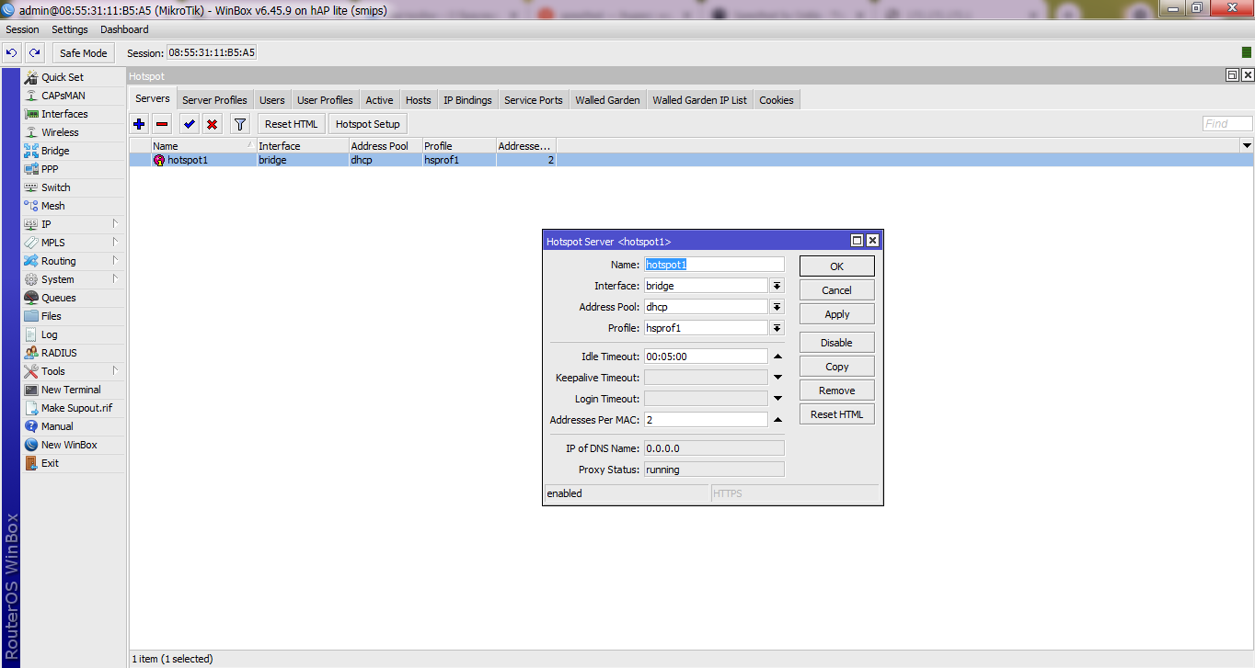1255x668 pixels.
Task: Open the Settings menu
Action: (x=70, y=29)
